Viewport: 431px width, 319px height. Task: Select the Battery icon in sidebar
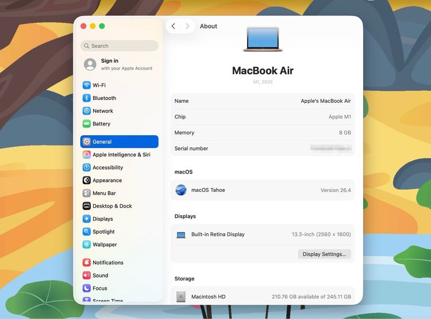click(x=87, y=124)
